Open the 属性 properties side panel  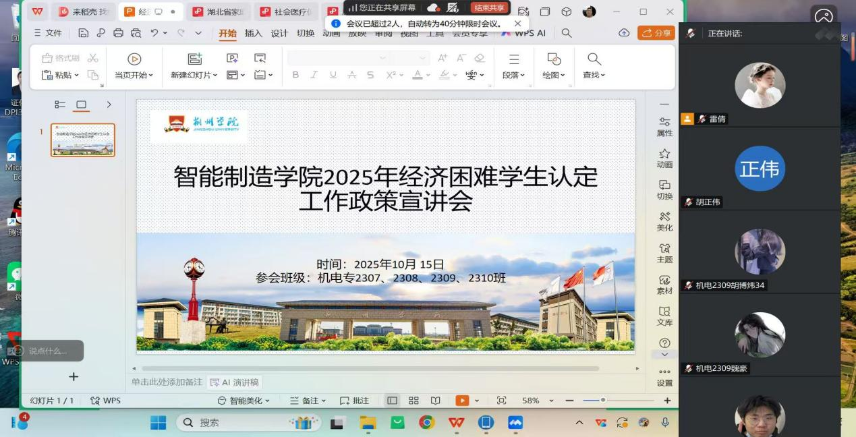point(664,126)
